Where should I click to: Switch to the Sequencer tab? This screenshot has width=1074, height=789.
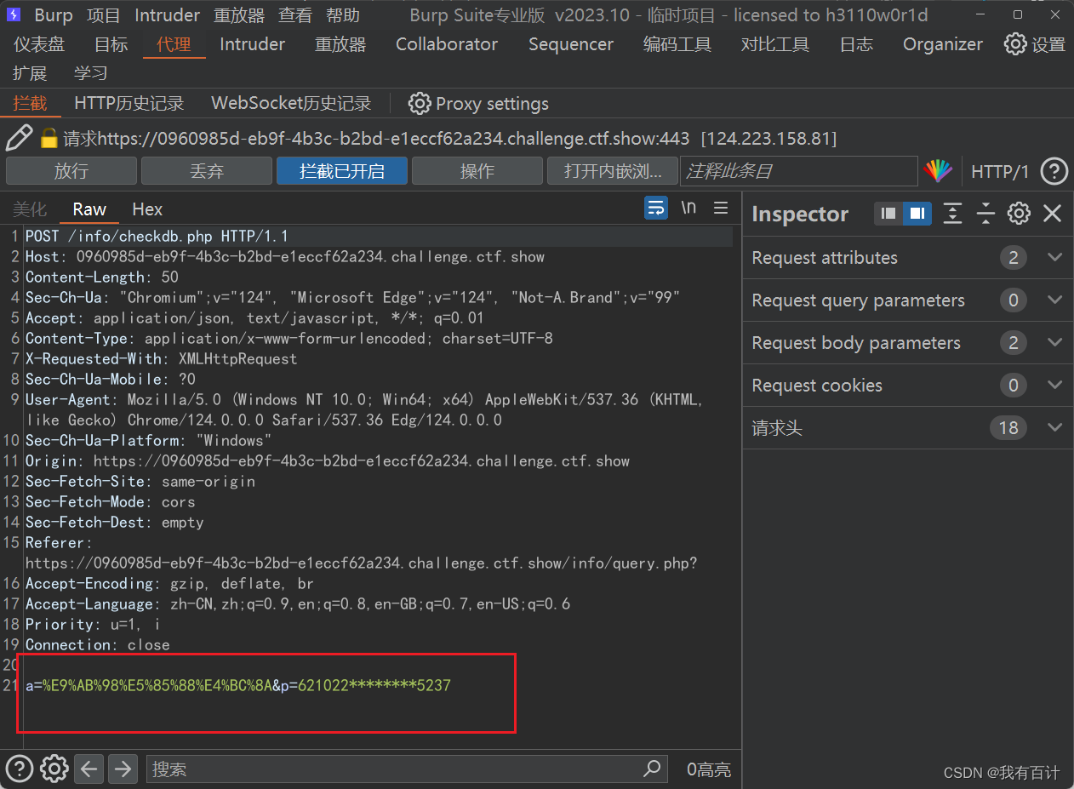[571, 44]
